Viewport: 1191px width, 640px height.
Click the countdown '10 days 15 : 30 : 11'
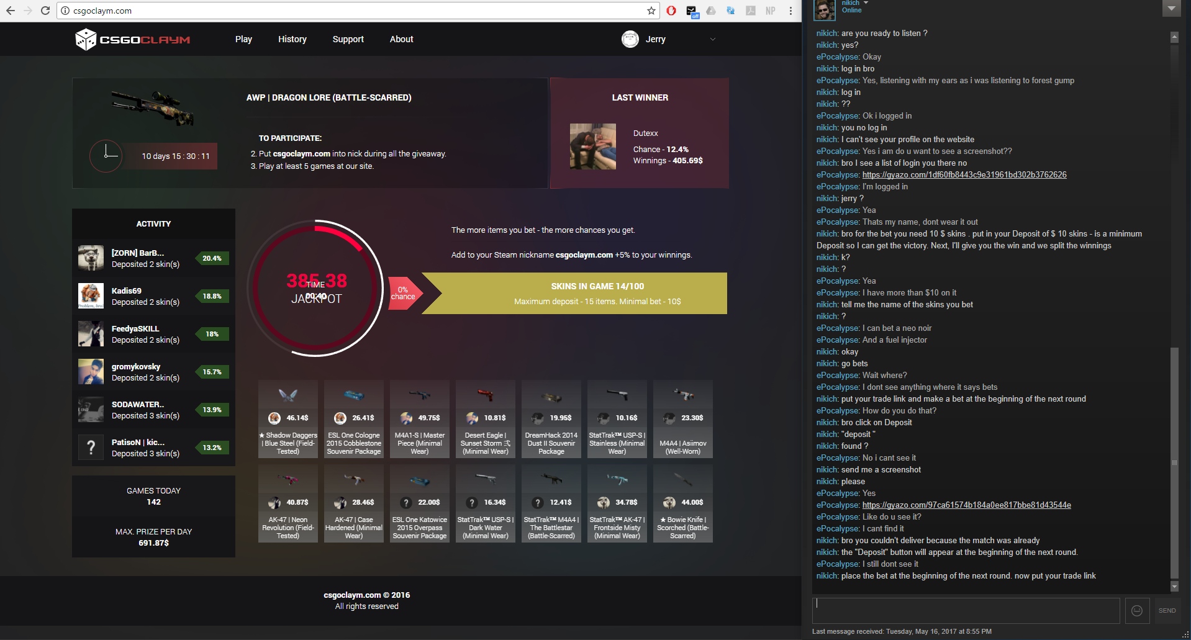click(176, 156)
